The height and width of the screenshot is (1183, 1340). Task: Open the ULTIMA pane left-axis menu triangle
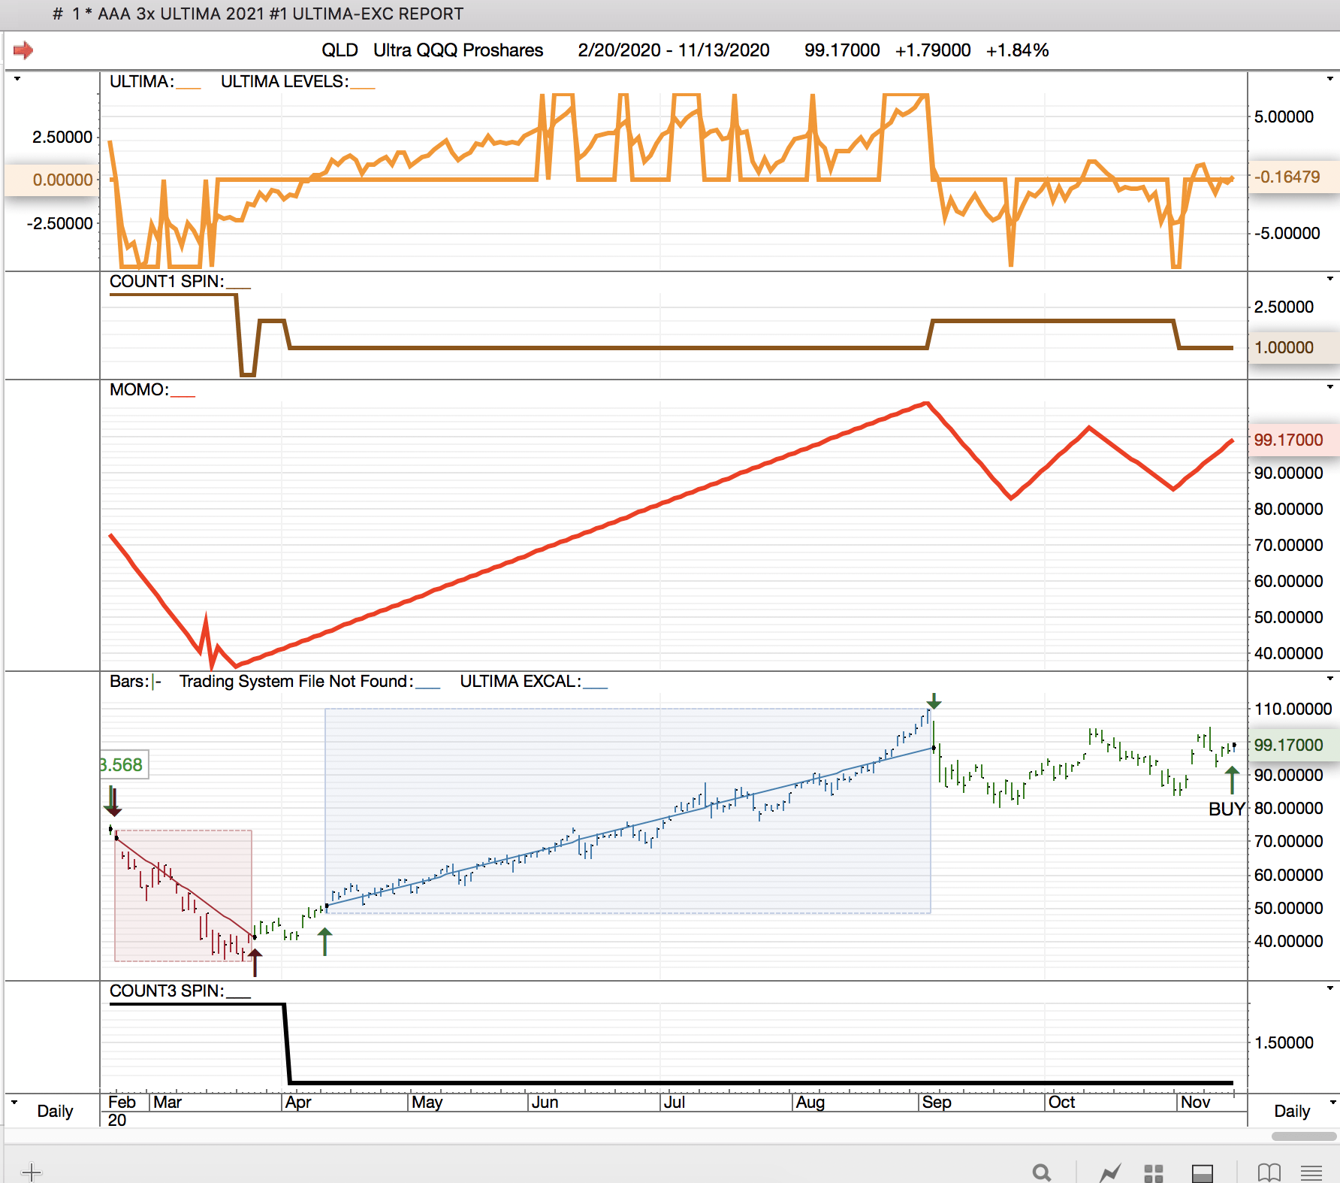tap(17, 79)
